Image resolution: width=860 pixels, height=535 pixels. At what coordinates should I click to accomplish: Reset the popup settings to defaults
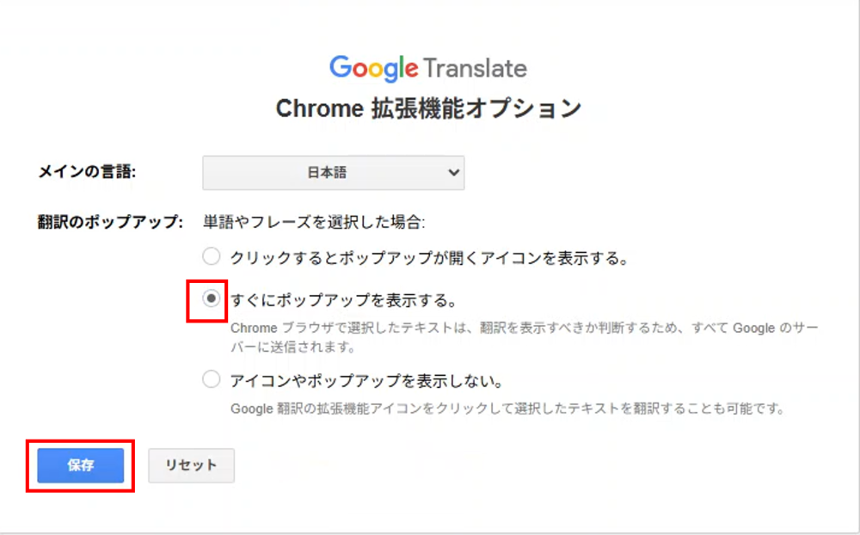tap(191, 465)
